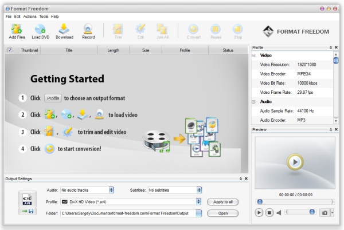This screenshot has width=344, height=230.
Task: Click the Folder path browse button
Action: tap(199, 213)
